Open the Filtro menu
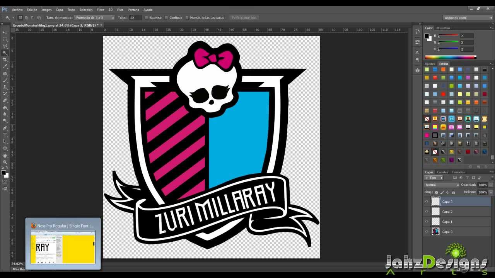The height and width of the screenshot is (278, 495). click(101, 10)
